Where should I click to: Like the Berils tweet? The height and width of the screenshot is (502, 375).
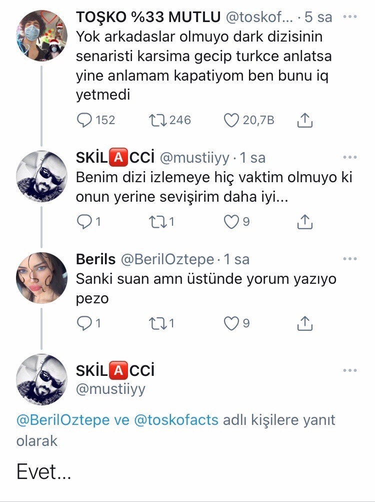click(x=231, y=324)
